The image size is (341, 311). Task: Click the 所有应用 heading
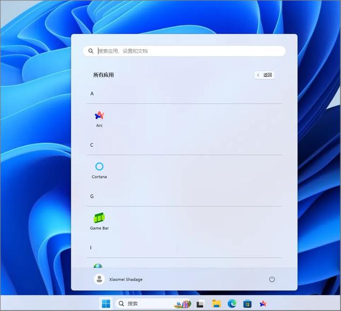point(103,75)
